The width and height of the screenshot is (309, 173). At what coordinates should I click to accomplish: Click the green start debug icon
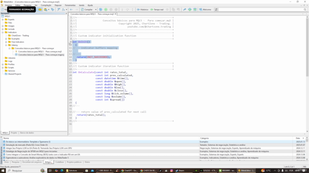106,10
